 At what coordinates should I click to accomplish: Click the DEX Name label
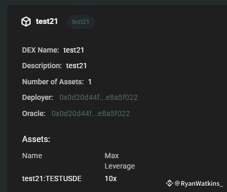pyautogui.click(x=41, y=50)
